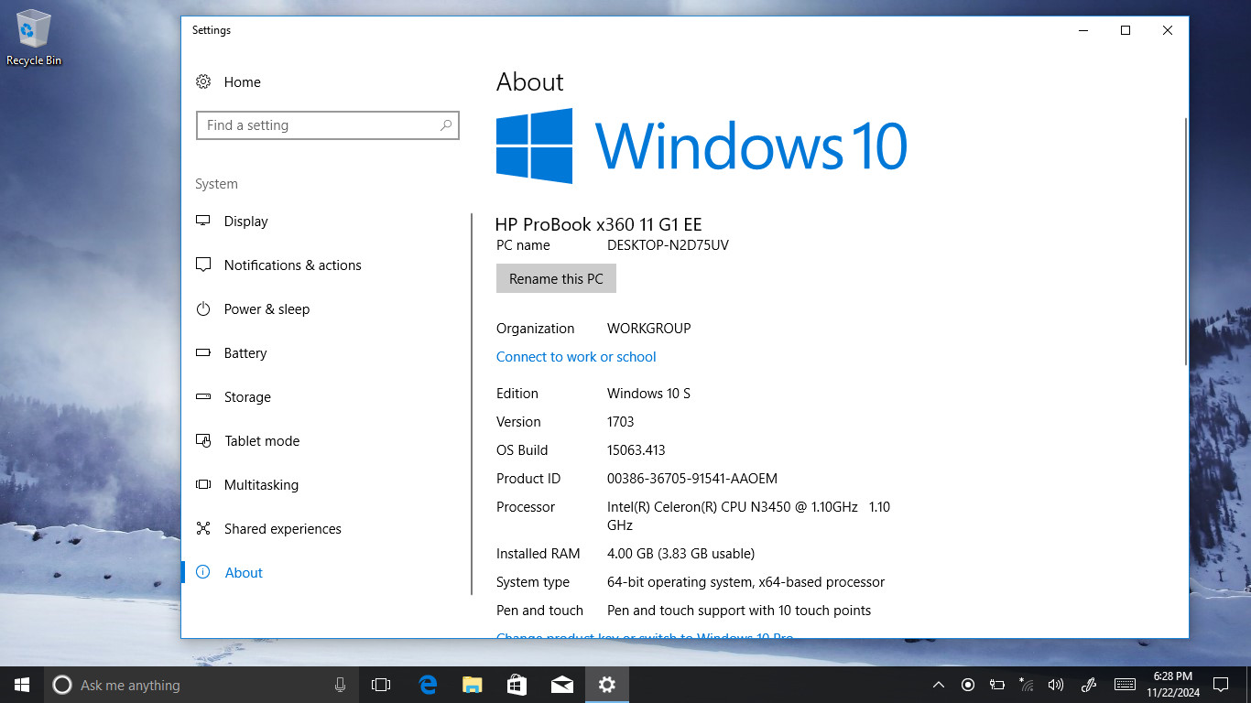Screen dimensions: 1251x703
Task: Launch Microsoft Edge from taskbar
Action: pos(427,685)
